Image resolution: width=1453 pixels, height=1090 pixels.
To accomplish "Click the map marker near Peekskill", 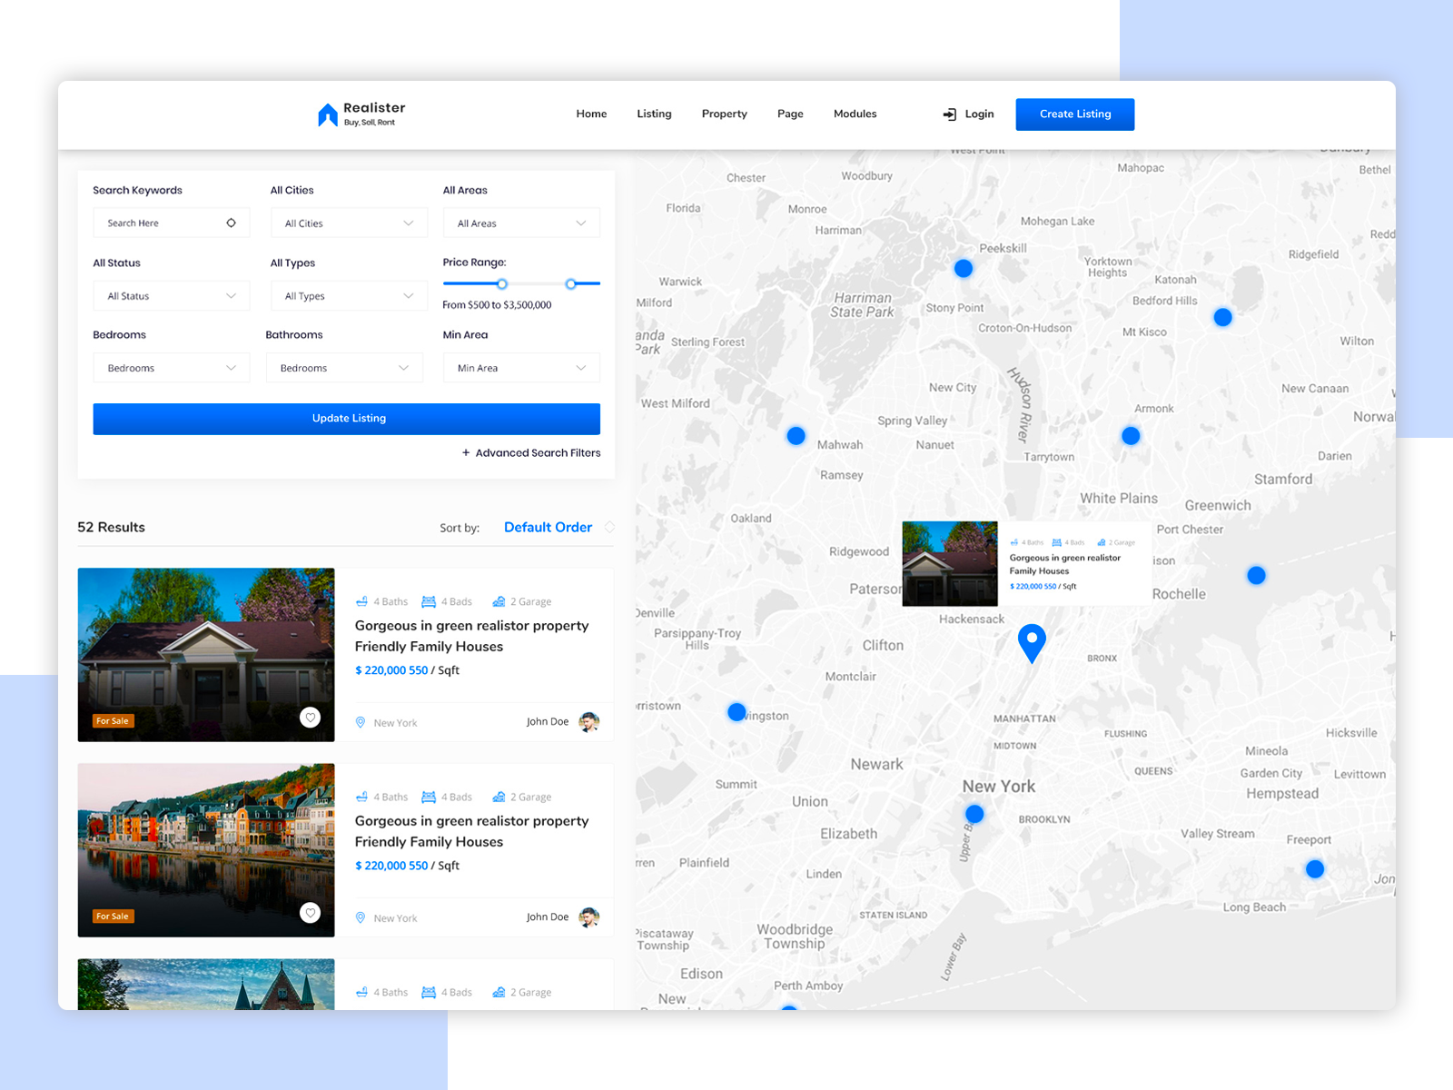I will [964, 269].
